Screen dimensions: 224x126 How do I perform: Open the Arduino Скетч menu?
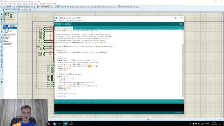click(66, 21)
